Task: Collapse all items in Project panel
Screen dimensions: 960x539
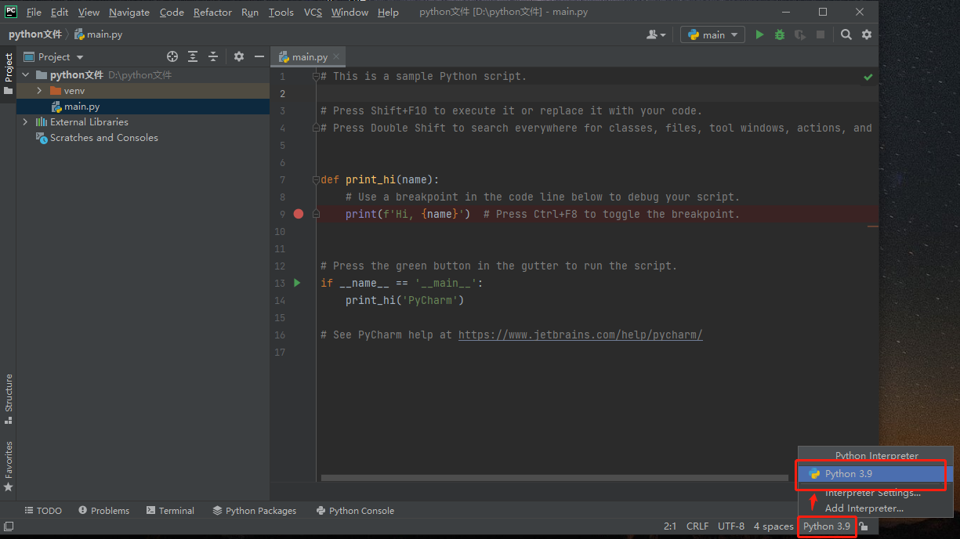Action: tap(213, 56)
